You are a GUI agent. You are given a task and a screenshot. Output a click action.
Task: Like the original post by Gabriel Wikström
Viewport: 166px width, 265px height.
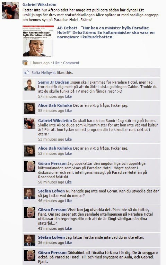56,63
